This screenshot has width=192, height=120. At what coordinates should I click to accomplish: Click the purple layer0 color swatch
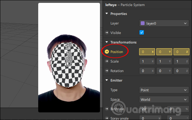click(143, 23)
